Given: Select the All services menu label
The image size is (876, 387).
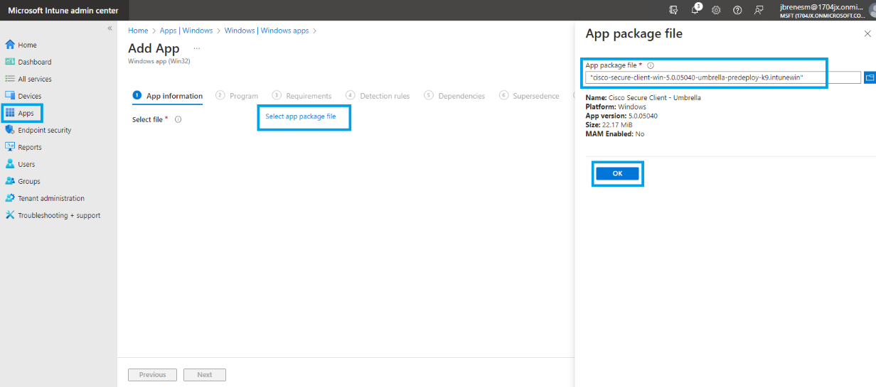Looking at the screenshot, I should click(35, 79).
